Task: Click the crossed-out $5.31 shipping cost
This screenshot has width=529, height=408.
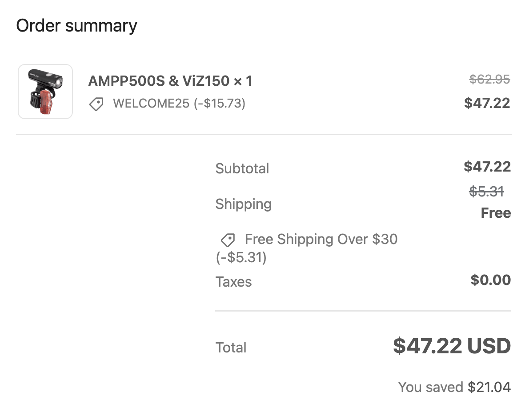Action: click(486, 192)
